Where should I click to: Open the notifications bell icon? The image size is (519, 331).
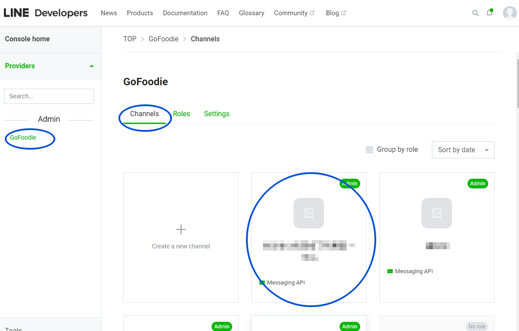pos(489,13)
